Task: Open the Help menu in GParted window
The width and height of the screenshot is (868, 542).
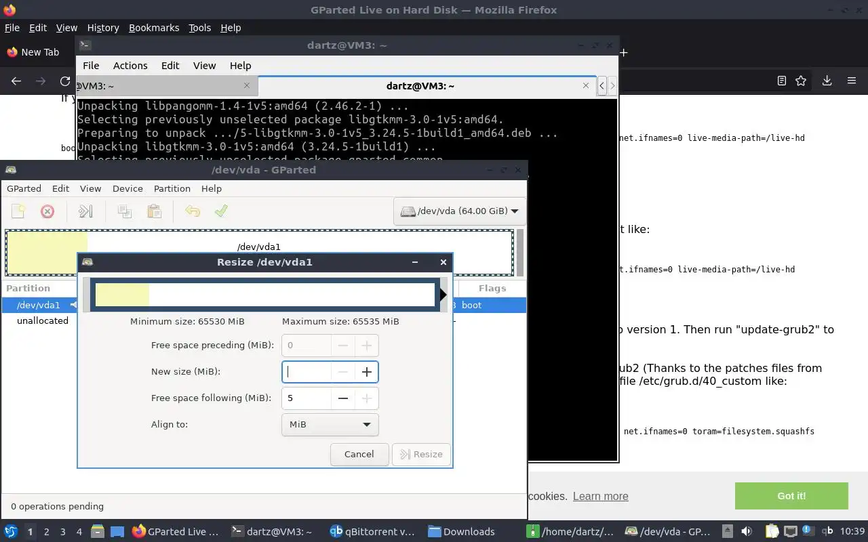Action: click(212, 188)
